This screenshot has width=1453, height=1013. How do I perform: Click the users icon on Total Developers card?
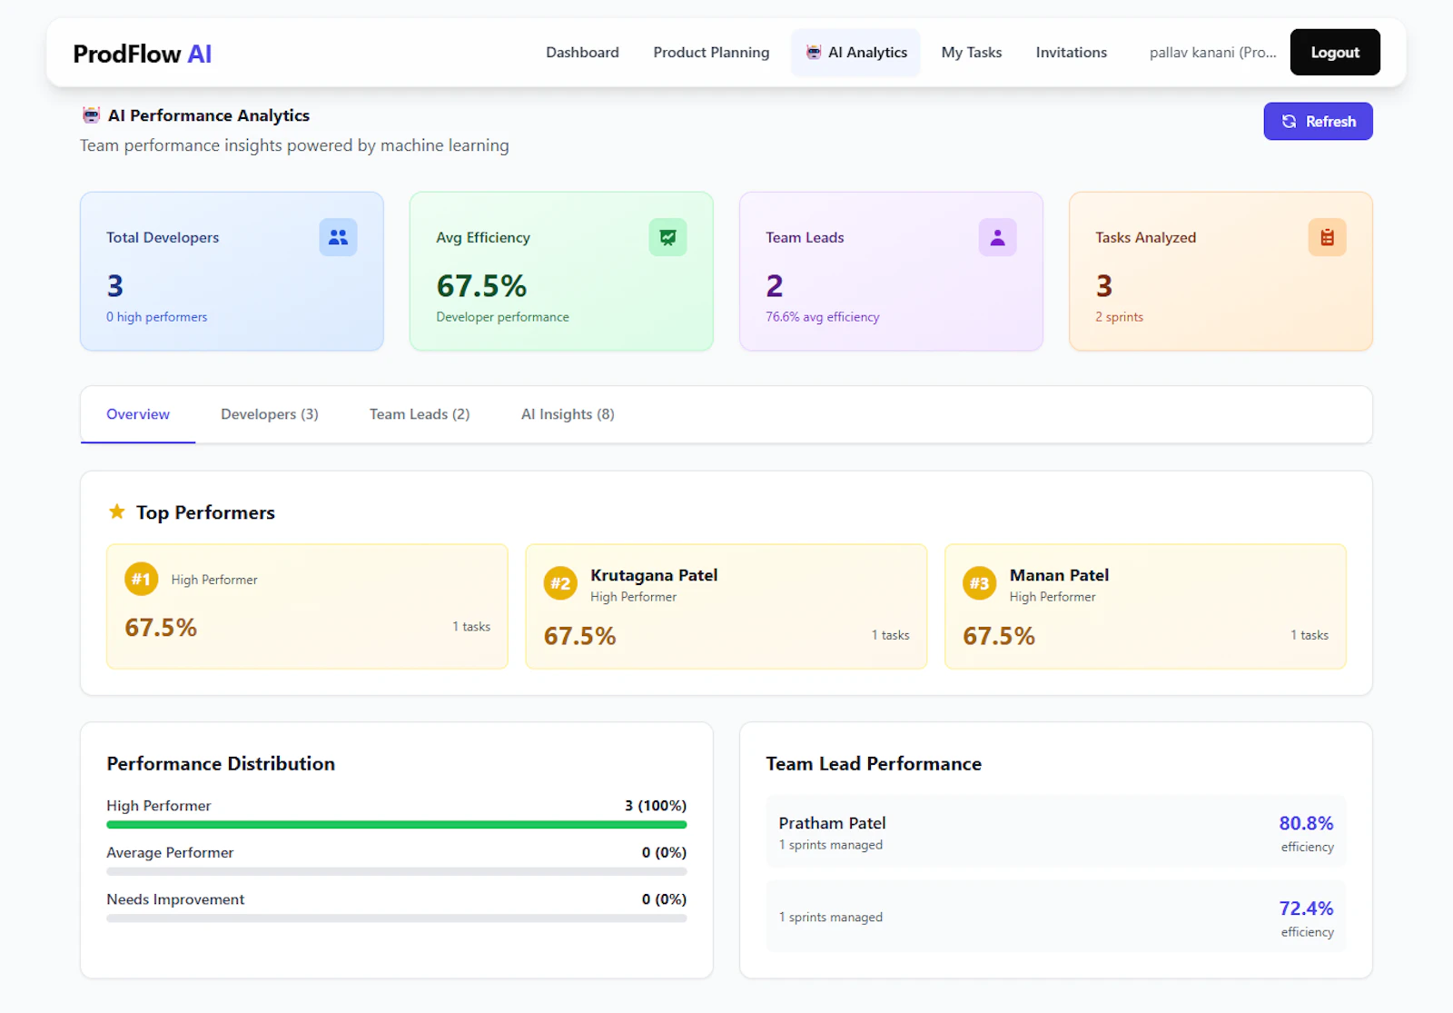click(x=338, y=237)
